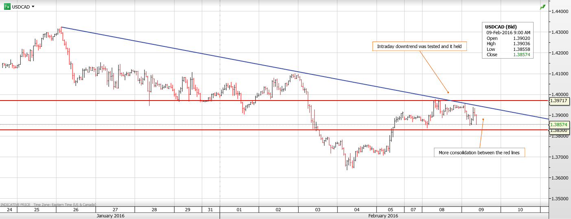Click the orange dot ending the consolidation annotation arrow
Viewport: 571px width, 219px height.
pyautogui.click(x=483, y=119)
